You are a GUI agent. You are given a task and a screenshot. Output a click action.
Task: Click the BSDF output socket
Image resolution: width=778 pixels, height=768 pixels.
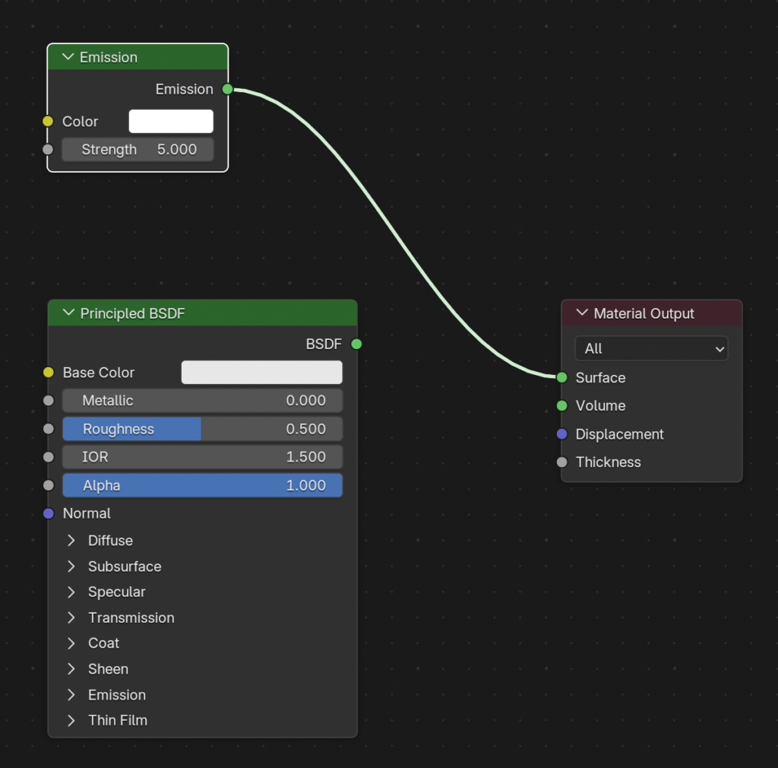[x=356, y=344]
